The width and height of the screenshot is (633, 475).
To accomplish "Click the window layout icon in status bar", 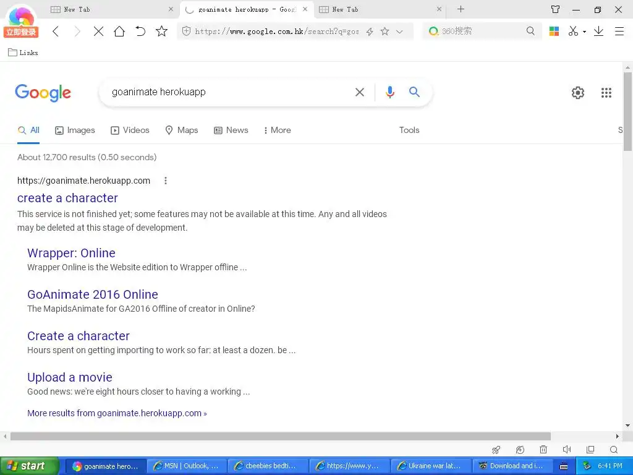I will click(590, 449).
